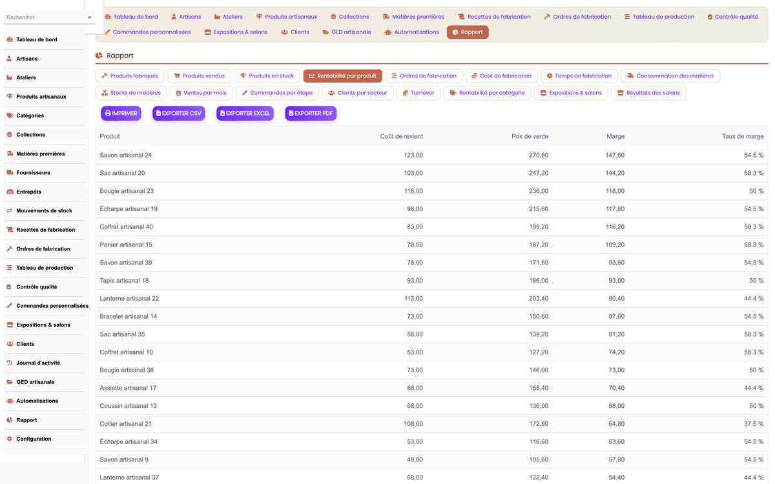Export report with EXPORTER CSV

[x=178, y=114]
